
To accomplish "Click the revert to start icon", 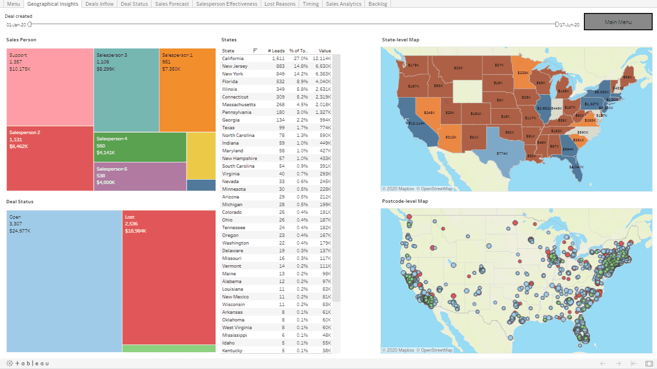I will coord(634,364).
